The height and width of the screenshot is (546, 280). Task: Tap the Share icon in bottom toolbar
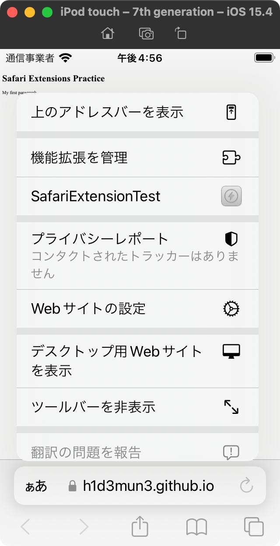[140, 526]
